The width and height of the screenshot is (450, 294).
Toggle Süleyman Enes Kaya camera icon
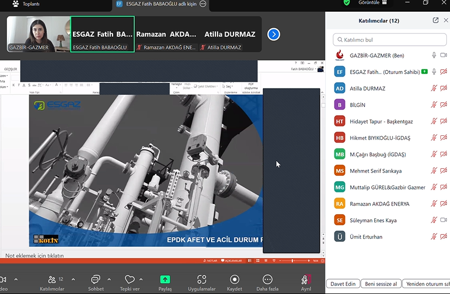tap(444, 220)
